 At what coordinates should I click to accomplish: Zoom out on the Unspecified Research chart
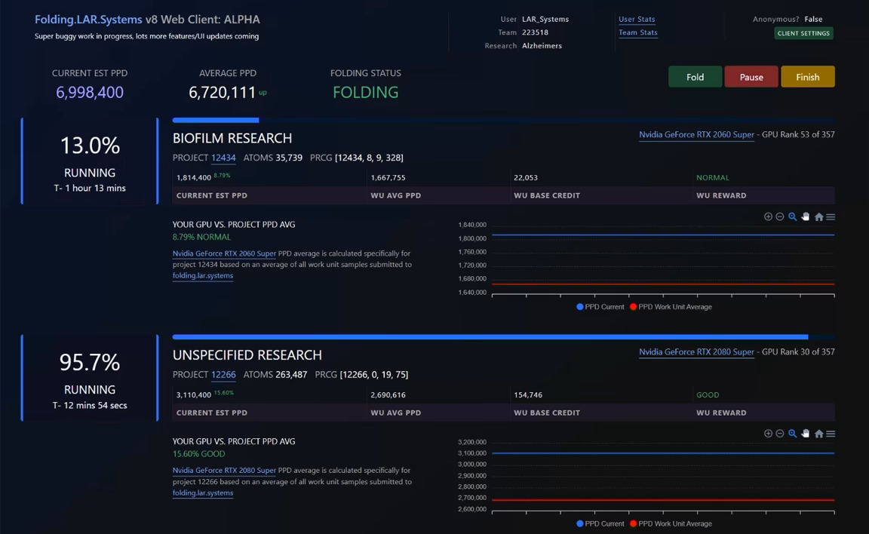point(779,434)
